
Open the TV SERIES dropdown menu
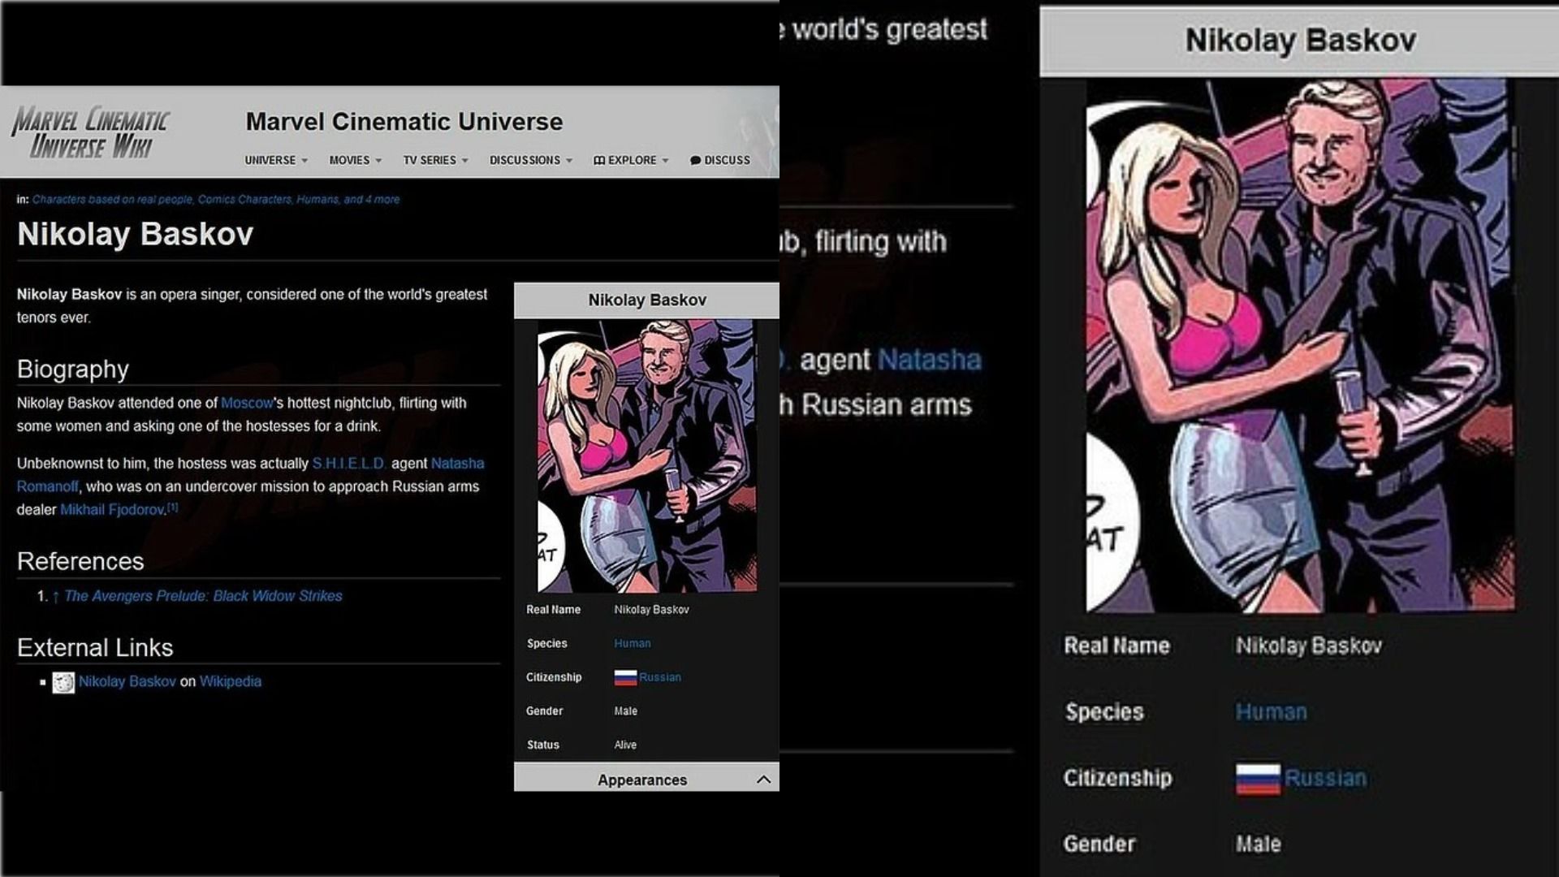[435, 160]
